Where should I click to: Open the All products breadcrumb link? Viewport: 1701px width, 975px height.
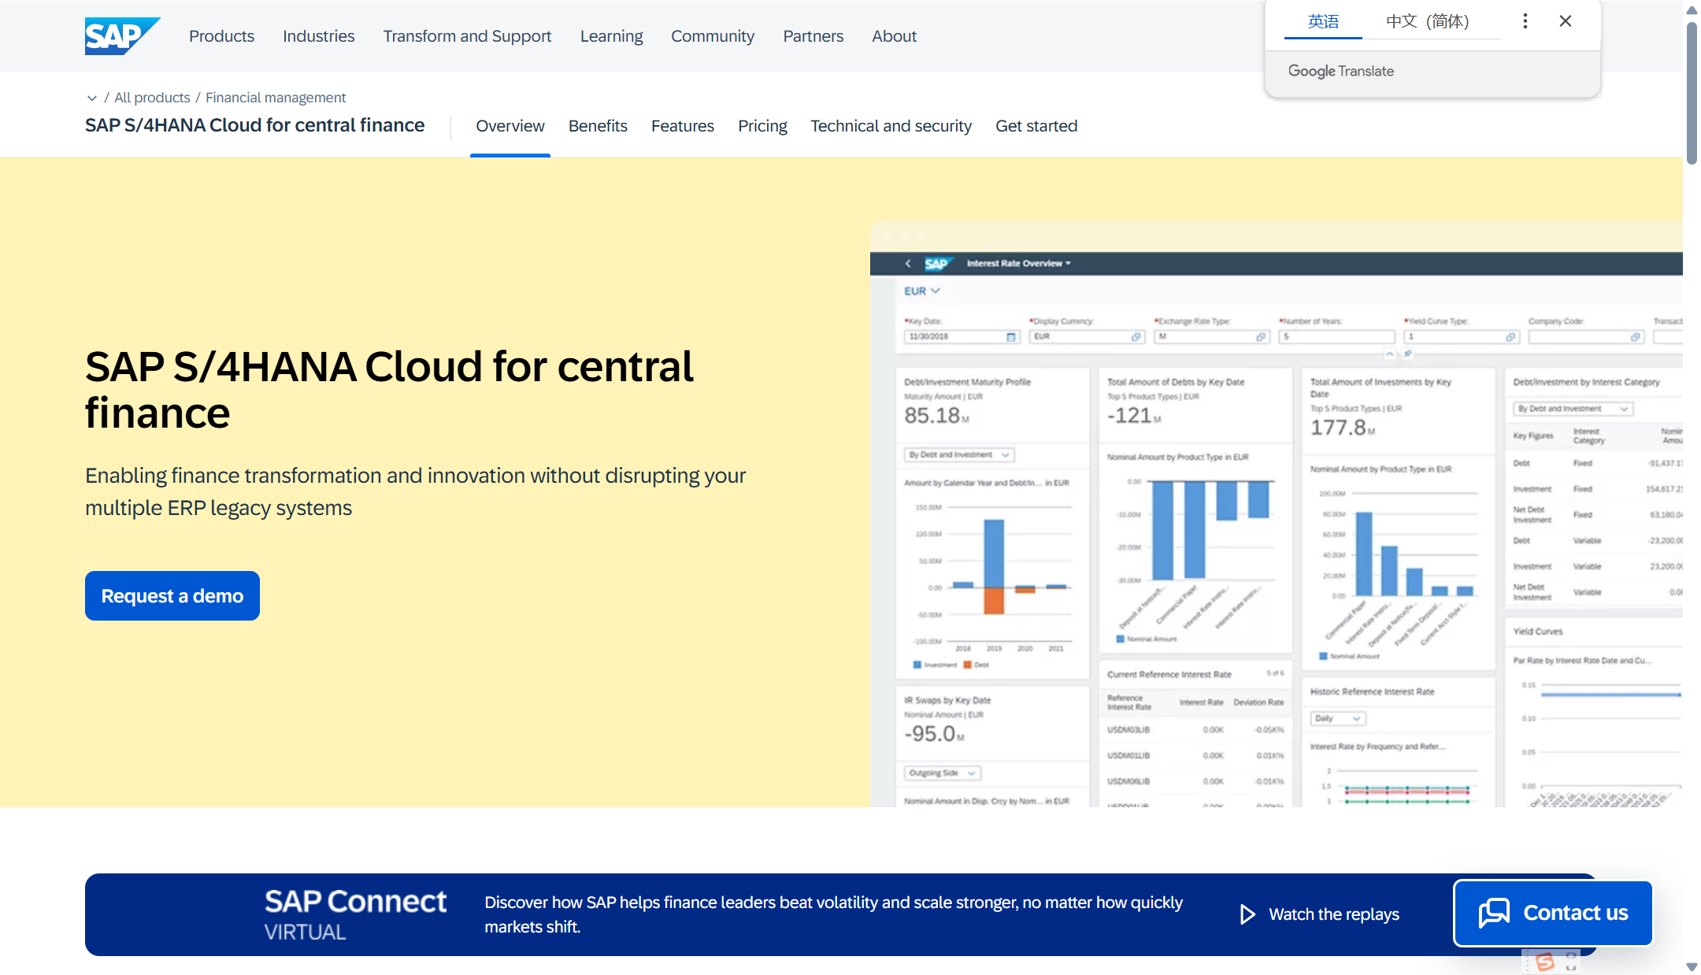152,98
